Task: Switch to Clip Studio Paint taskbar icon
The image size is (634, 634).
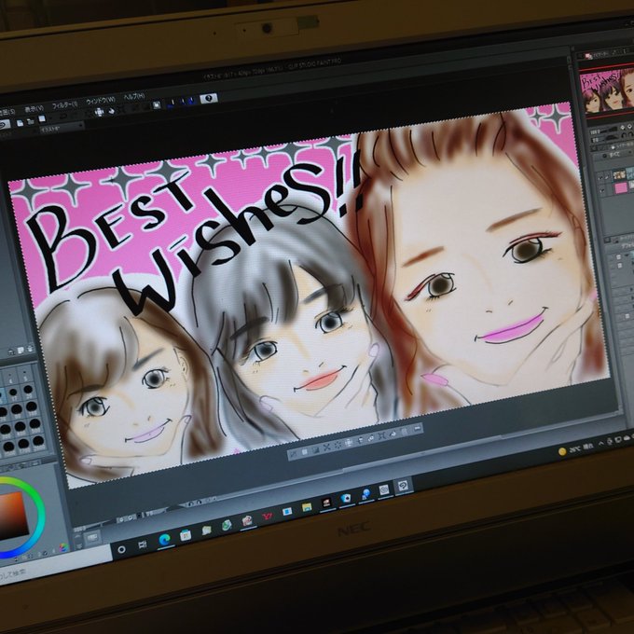Action: [403, 486]
